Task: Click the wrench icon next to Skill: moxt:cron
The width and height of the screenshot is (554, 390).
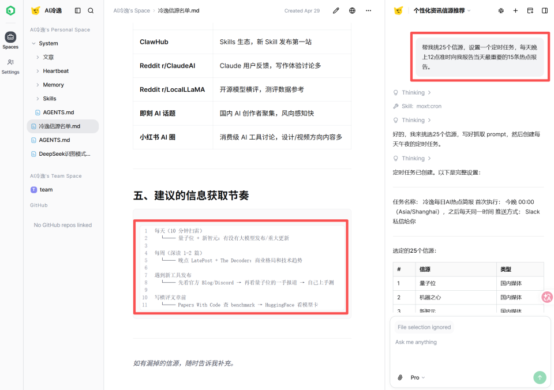Action: click(396, 106)
